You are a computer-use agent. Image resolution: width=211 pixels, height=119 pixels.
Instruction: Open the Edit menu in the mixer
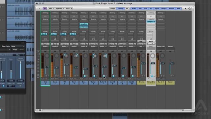(x=51, y=9)
